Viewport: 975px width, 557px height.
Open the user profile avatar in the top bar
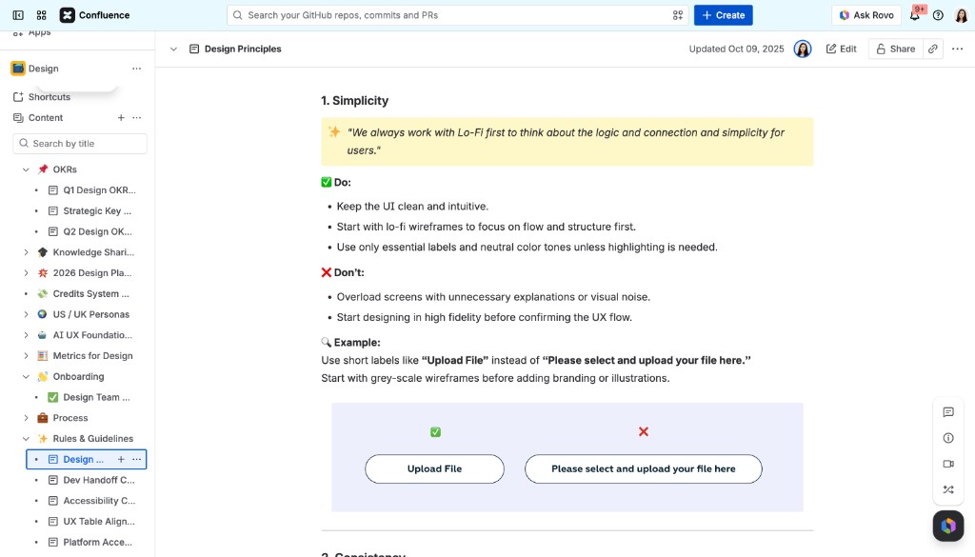[x=962, y=15]
